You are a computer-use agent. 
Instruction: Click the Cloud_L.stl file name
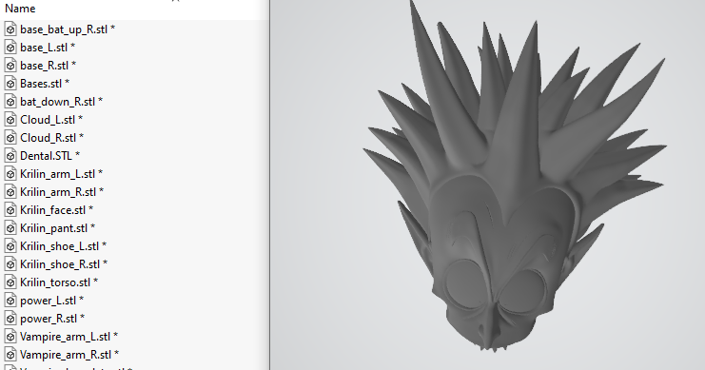(x=51, y=120)
